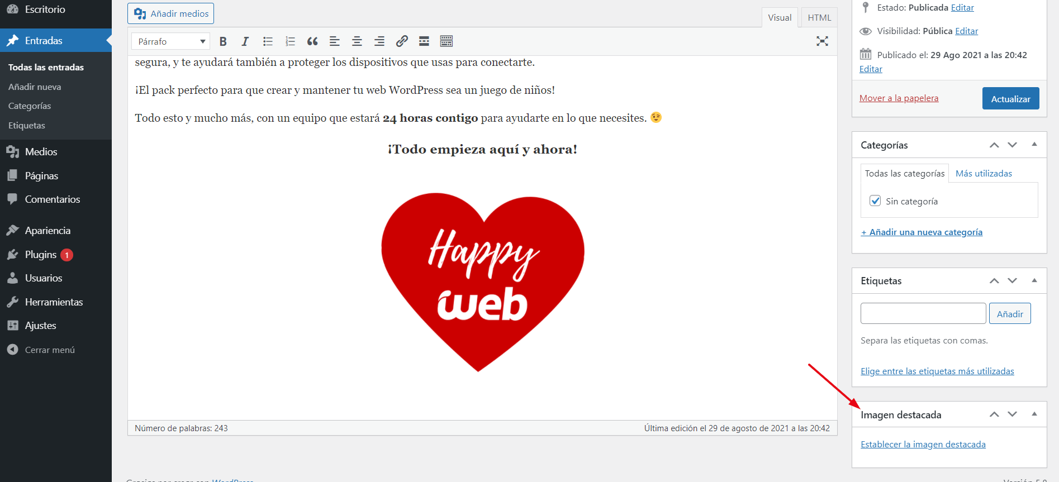The image size is (1059, 482).
Task: Select the Todas las categorías tab
Action: point(905,174)
